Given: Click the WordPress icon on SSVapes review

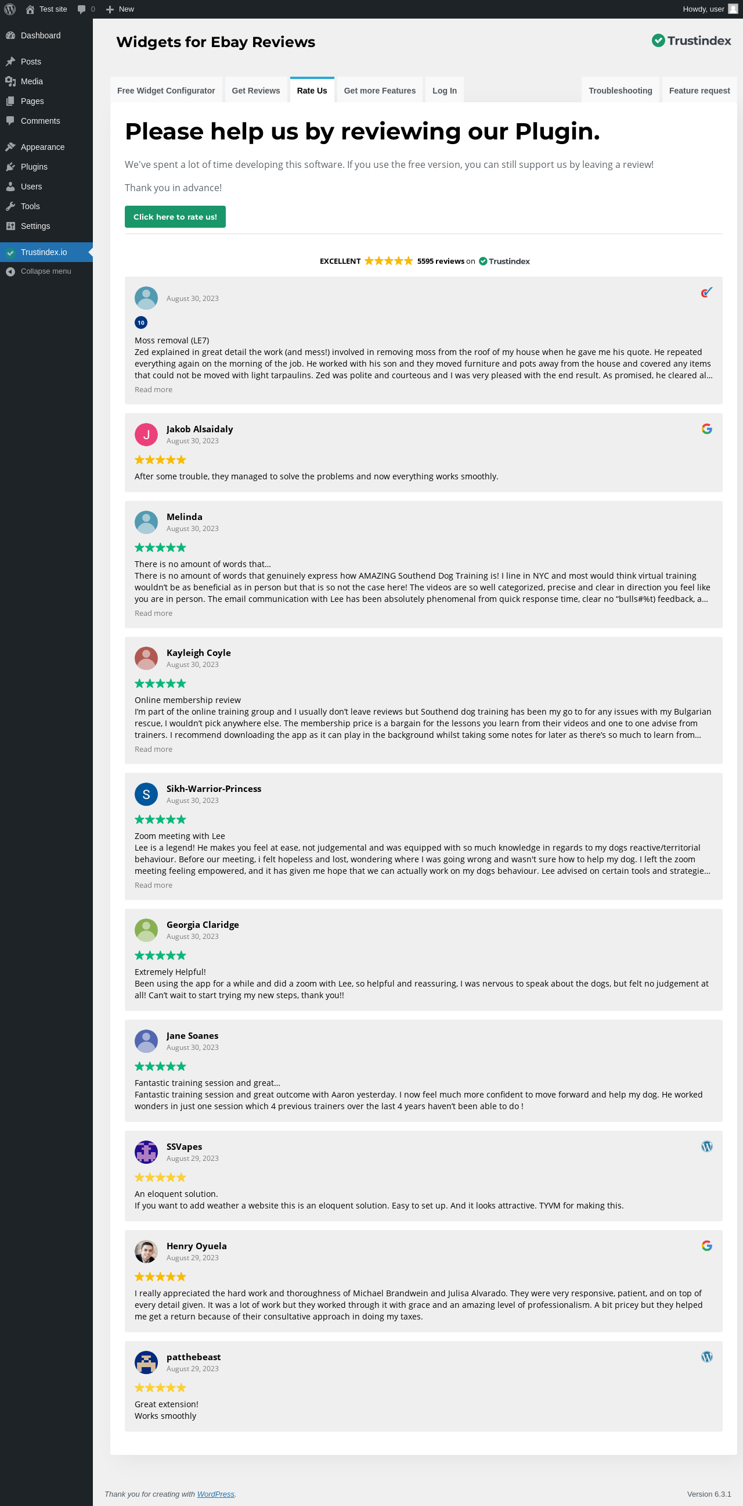Looking at the screenshot, I should pyautogui.click(x=706, y=1146).
